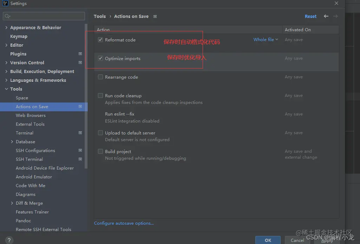Click the Apply button

coord(327,240)
